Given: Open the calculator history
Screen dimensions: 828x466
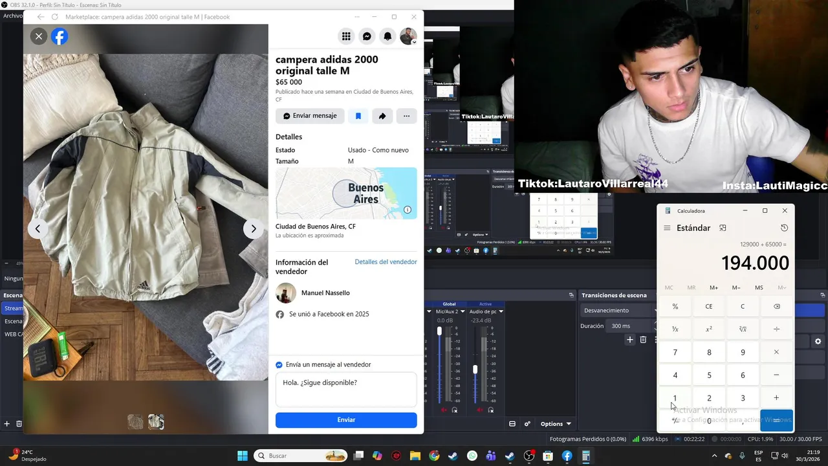Looking at the screenshot, I should pyautogui.click(x=784, y=228).
